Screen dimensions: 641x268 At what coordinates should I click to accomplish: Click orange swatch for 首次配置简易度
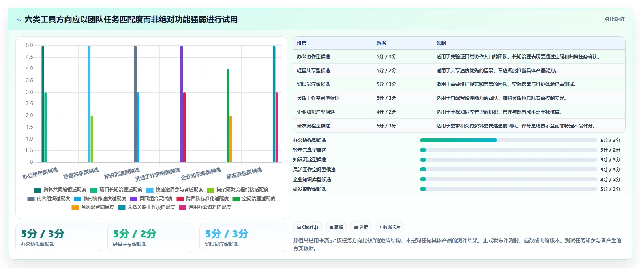[75, 207]
